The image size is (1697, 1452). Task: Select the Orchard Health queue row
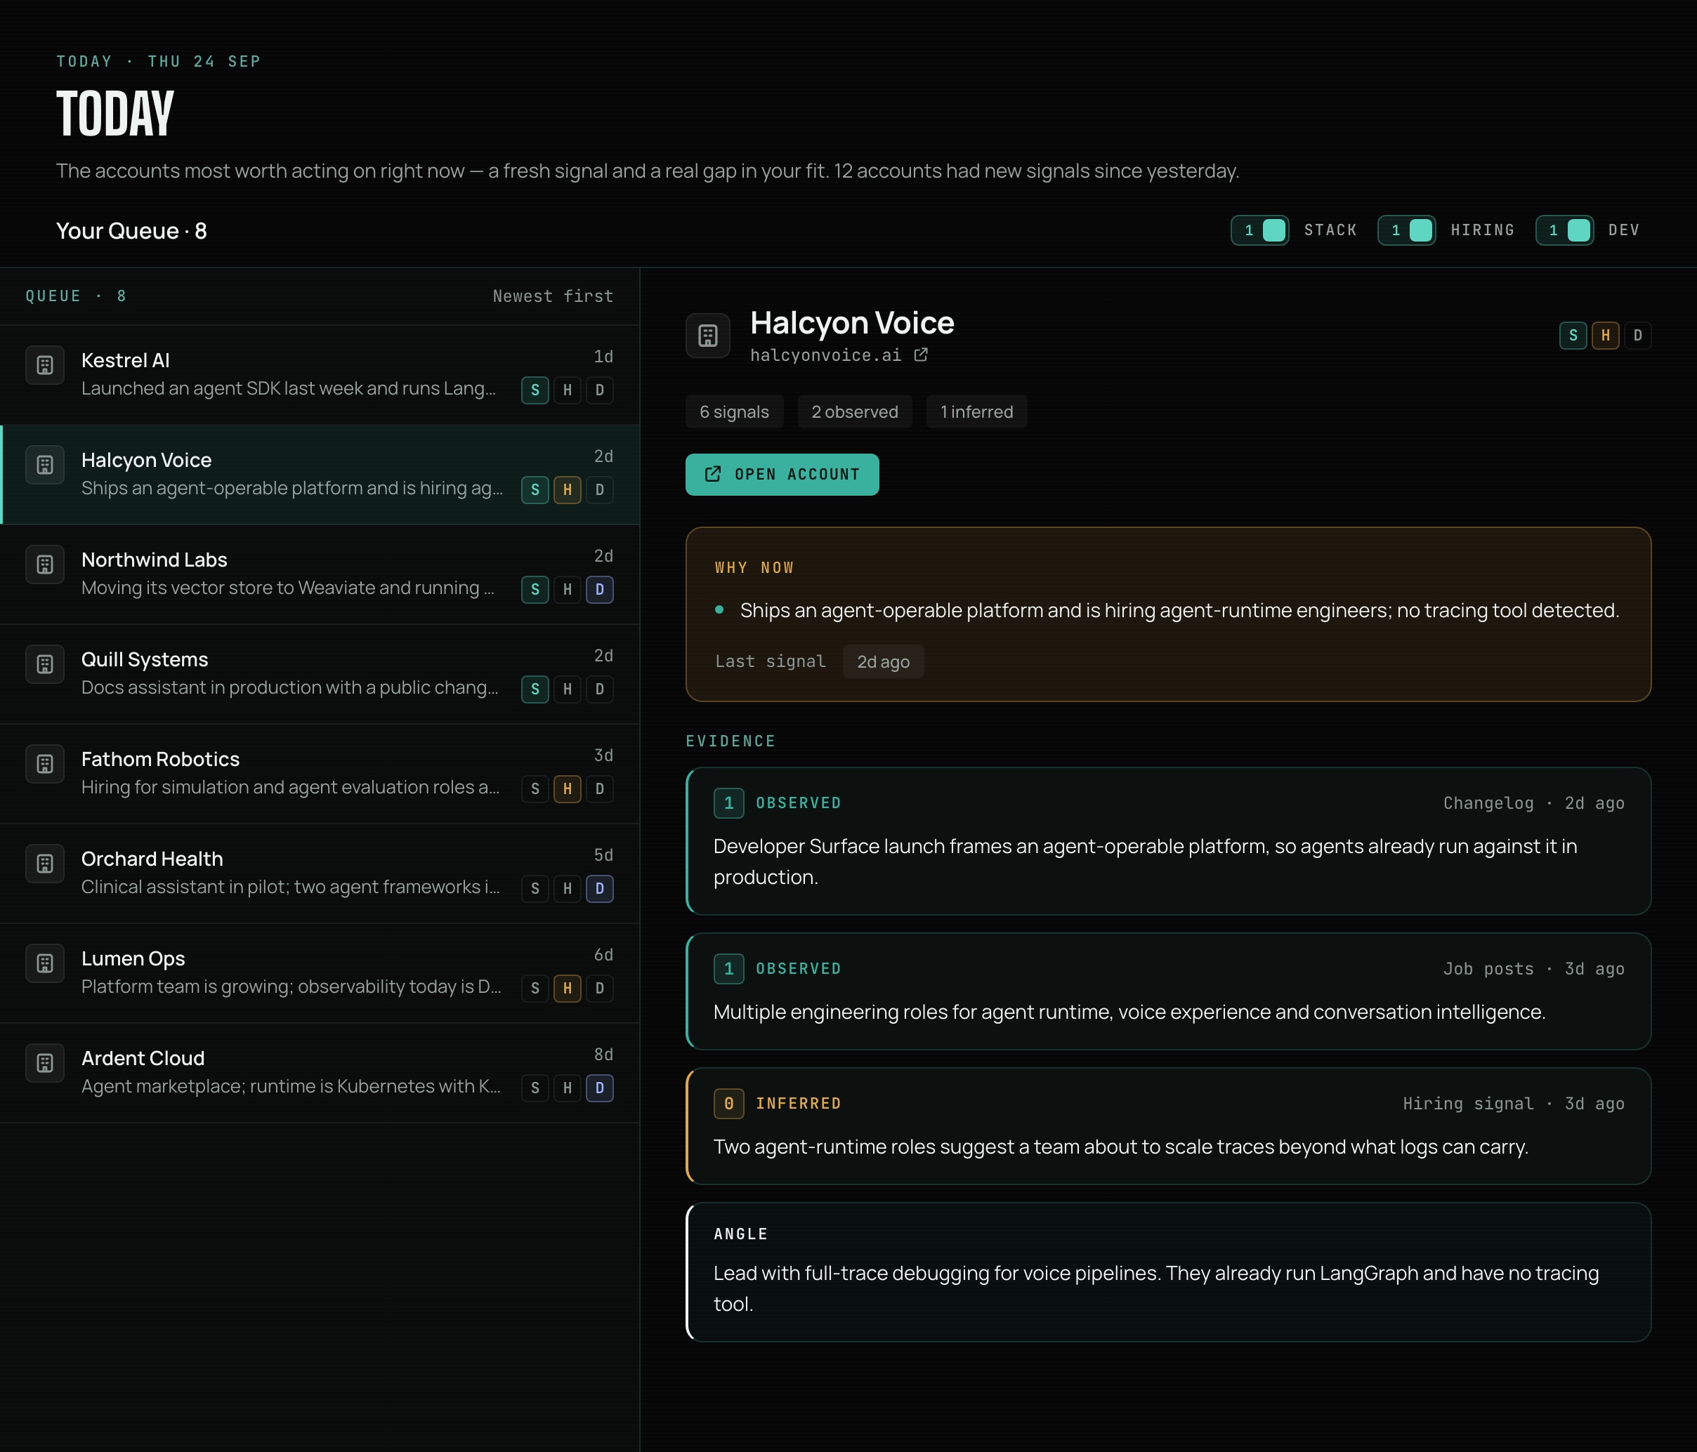(320, 873)
